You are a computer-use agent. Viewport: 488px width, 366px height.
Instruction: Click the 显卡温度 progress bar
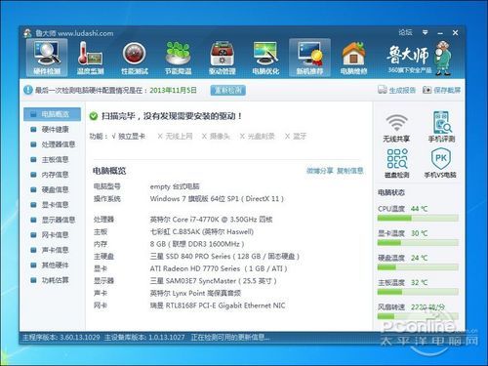tap(418, 243)
